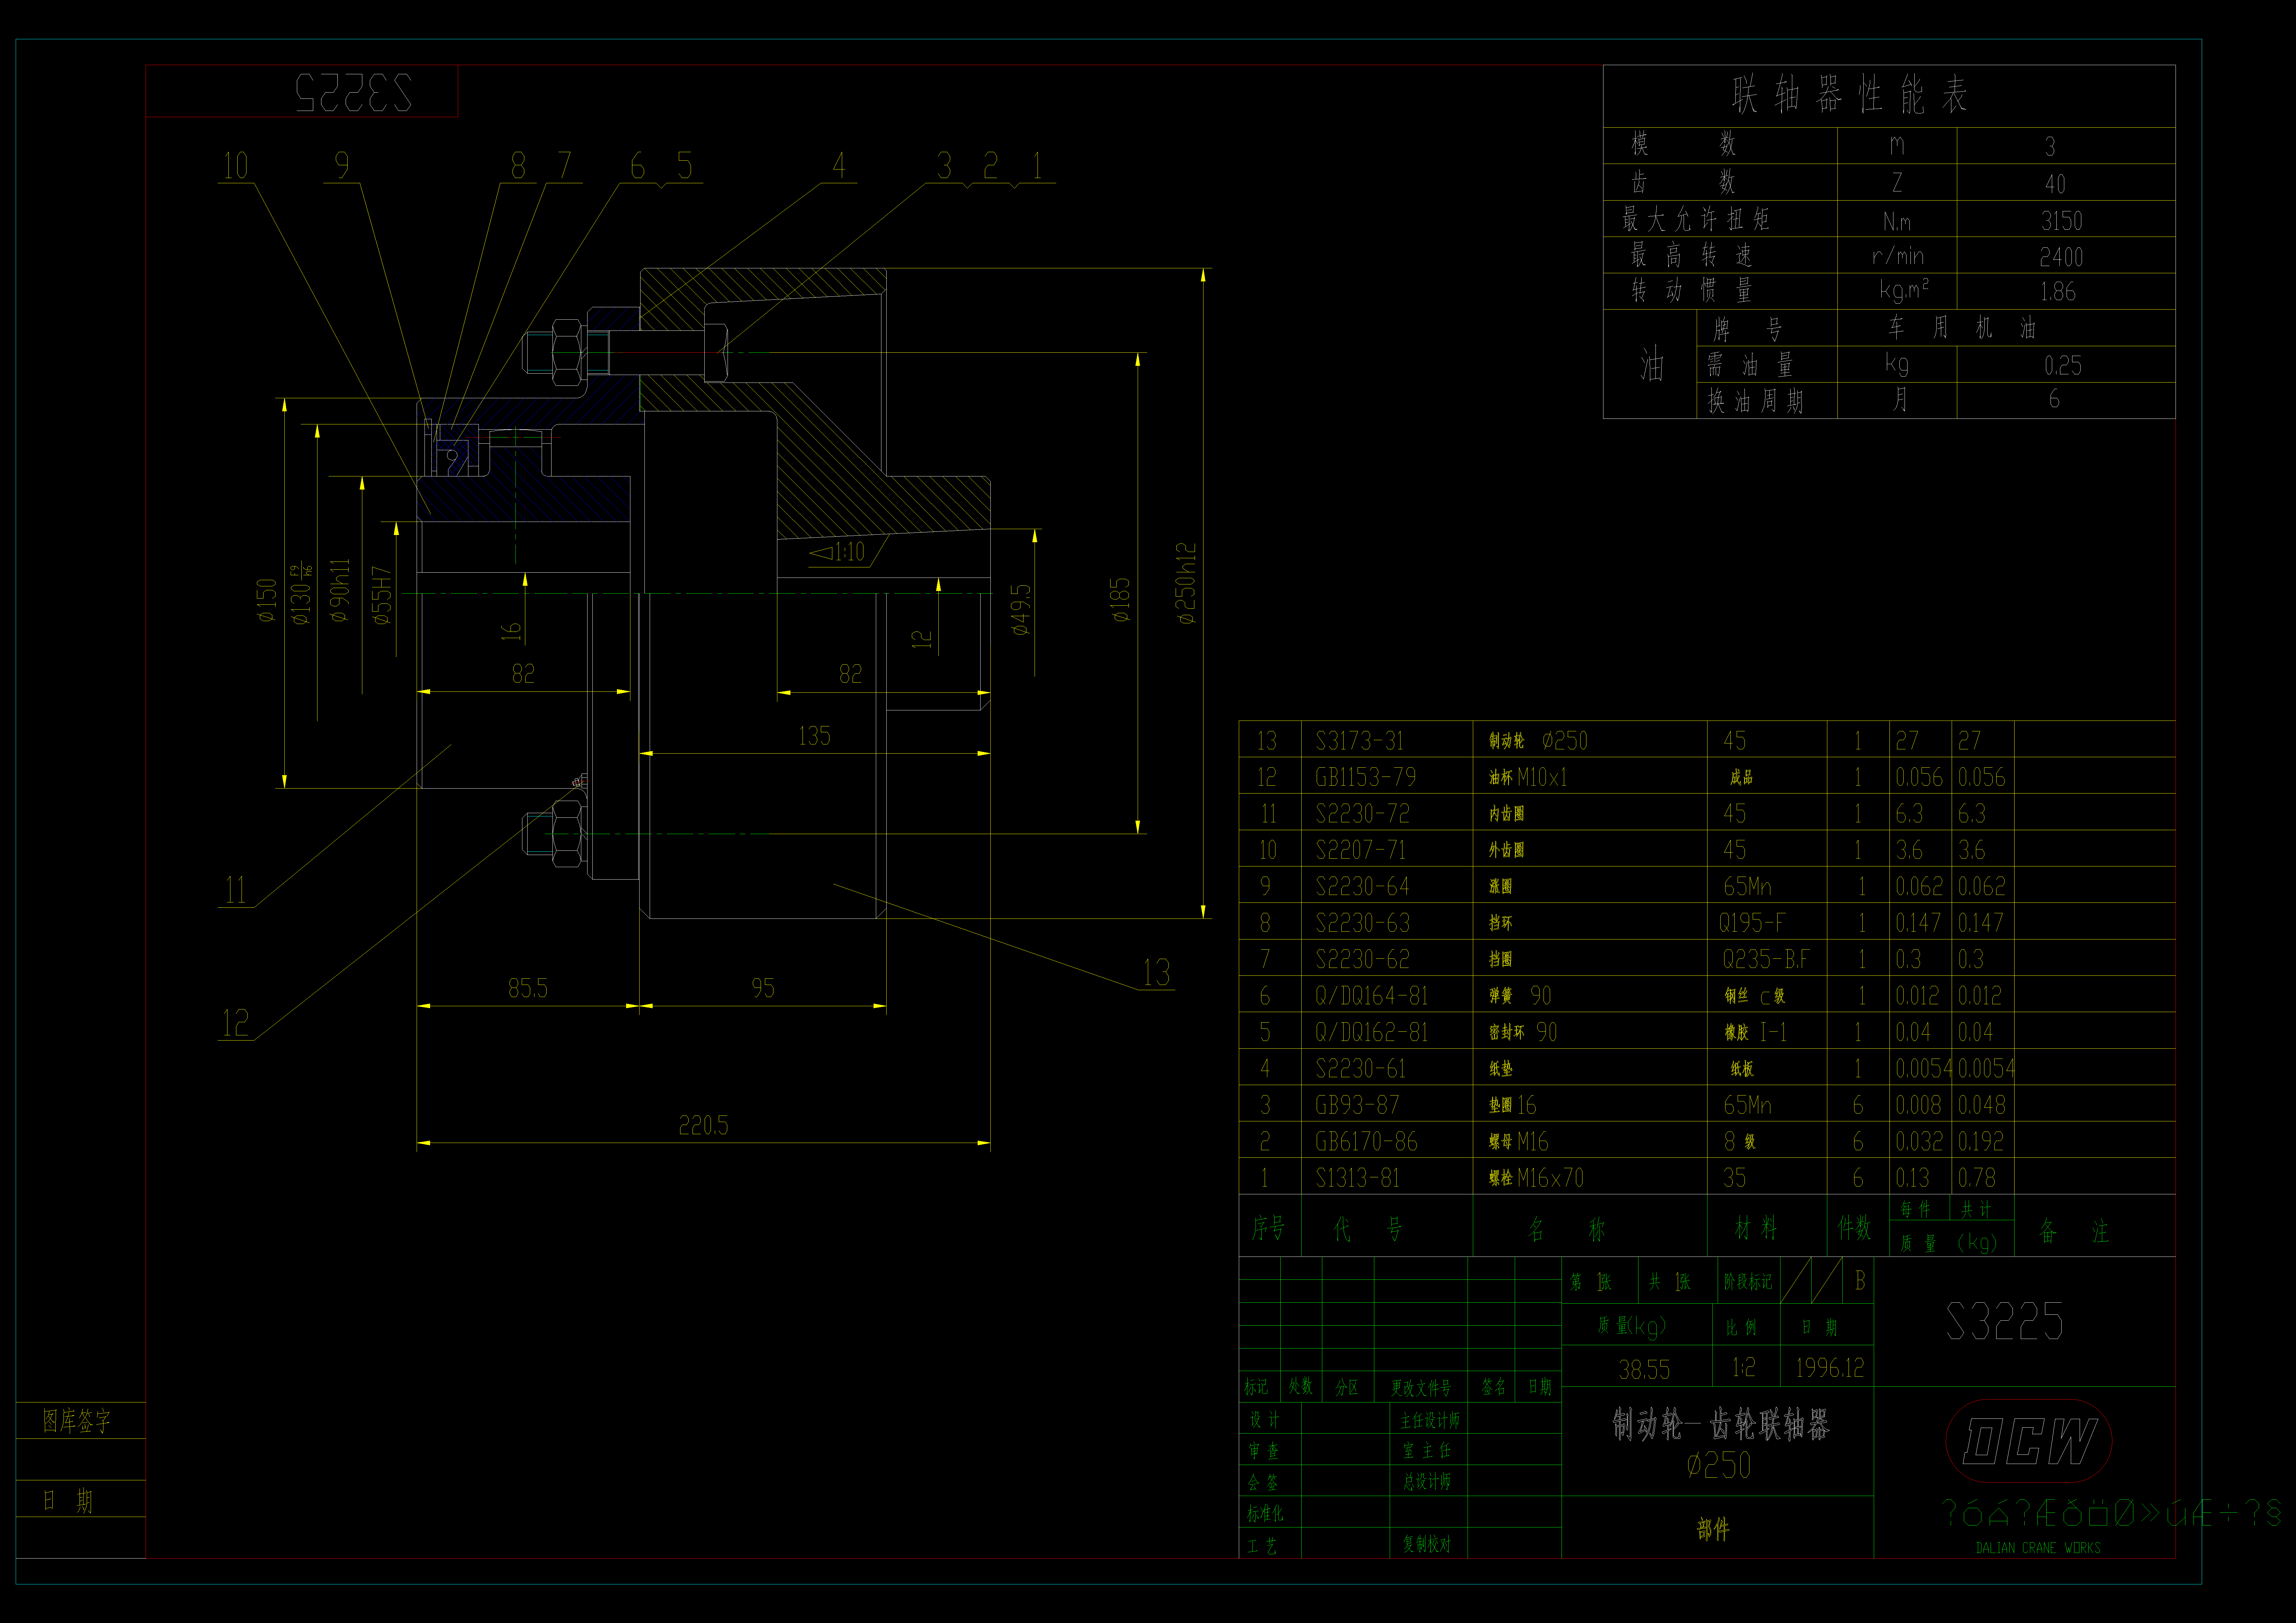Select the 换油周期 row label
Viewport: 2296px width, 1623px height.
(1755, 401)
